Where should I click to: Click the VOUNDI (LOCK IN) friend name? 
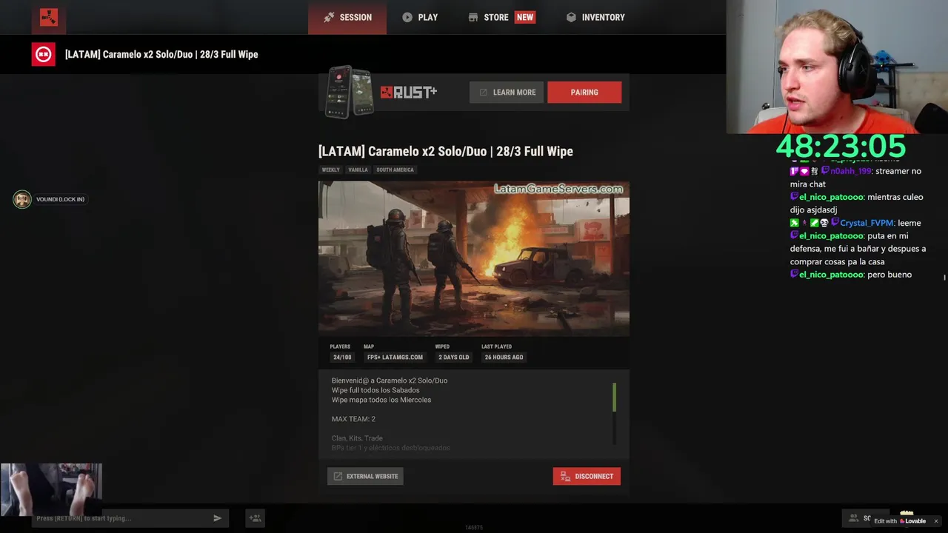coord(60,199)
